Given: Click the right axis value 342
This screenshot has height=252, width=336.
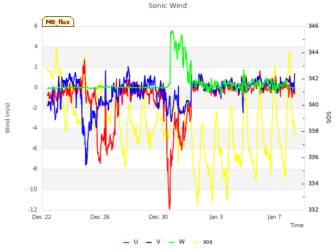Looking at the screenshot, I should pos(313,78).
